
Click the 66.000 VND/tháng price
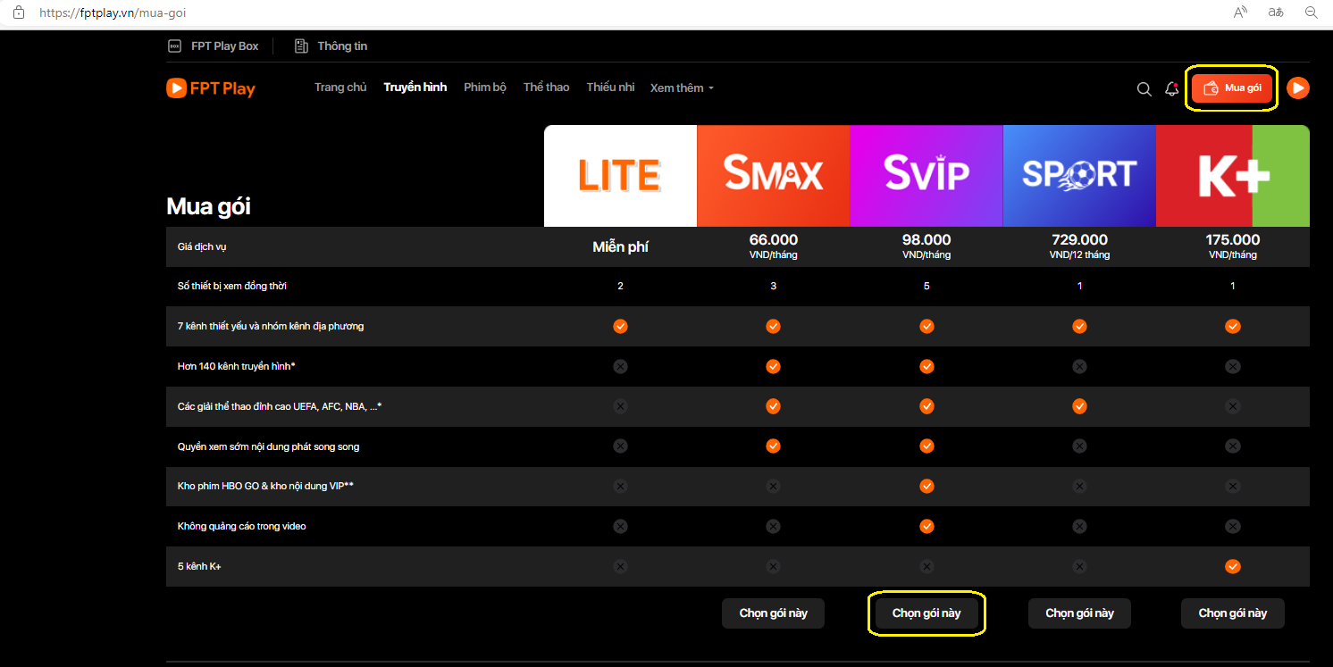773,246
